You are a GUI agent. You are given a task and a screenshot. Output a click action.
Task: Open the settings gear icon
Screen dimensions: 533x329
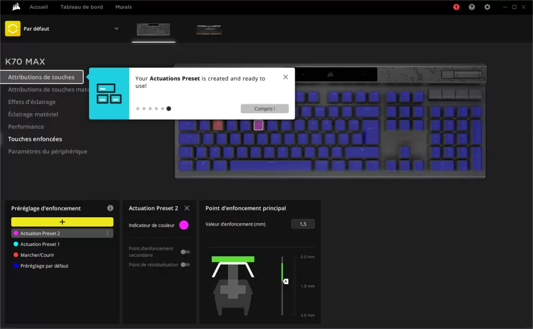pos(487,7)
